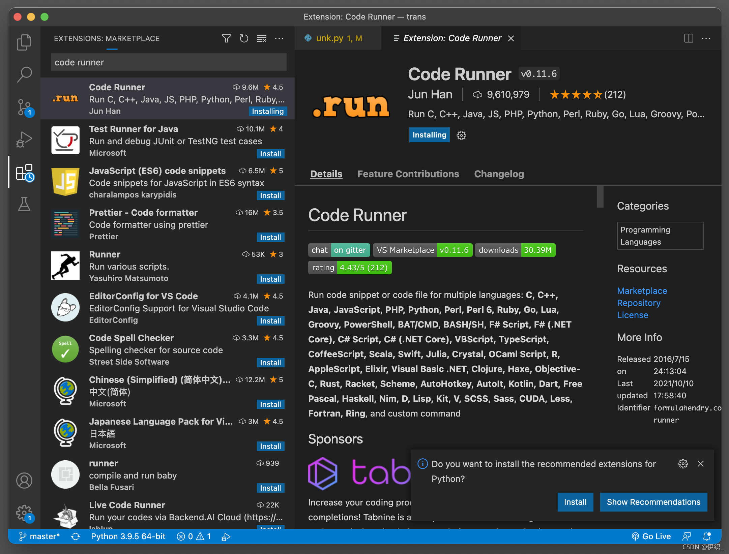Open errors and warnings status item
The image size is (729, 554).
(194, 536)
